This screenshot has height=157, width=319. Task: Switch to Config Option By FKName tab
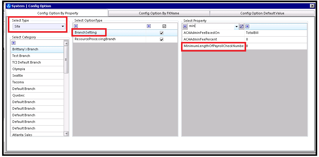point(159,13)
